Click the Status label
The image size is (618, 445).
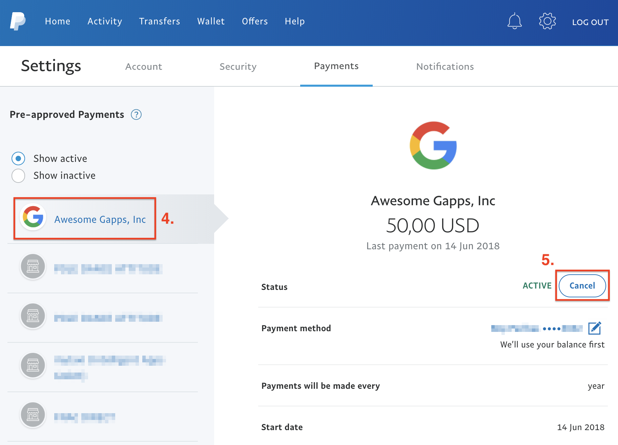click(274, 287)
